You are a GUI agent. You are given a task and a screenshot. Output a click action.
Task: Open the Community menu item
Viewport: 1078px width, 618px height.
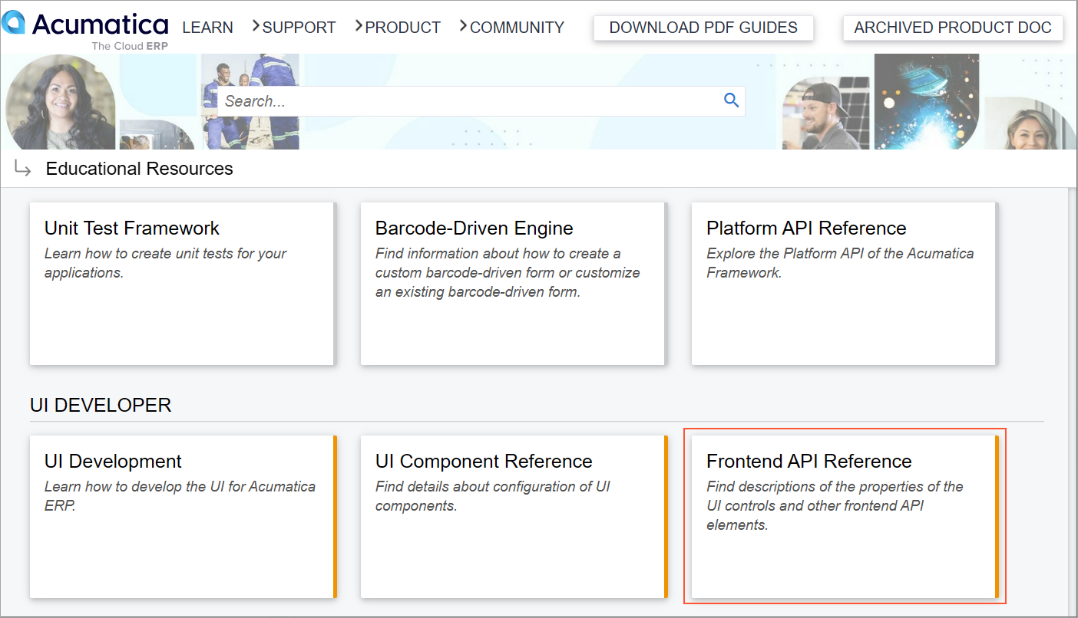coord(517,28)
